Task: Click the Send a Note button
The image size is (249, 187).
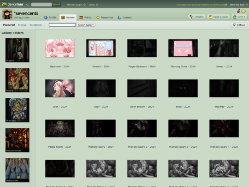Action: click(219, 17)
